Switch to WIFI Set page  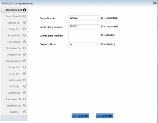point(14,87)
